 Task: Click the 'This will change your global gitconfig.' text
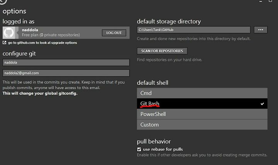[40, 93]
